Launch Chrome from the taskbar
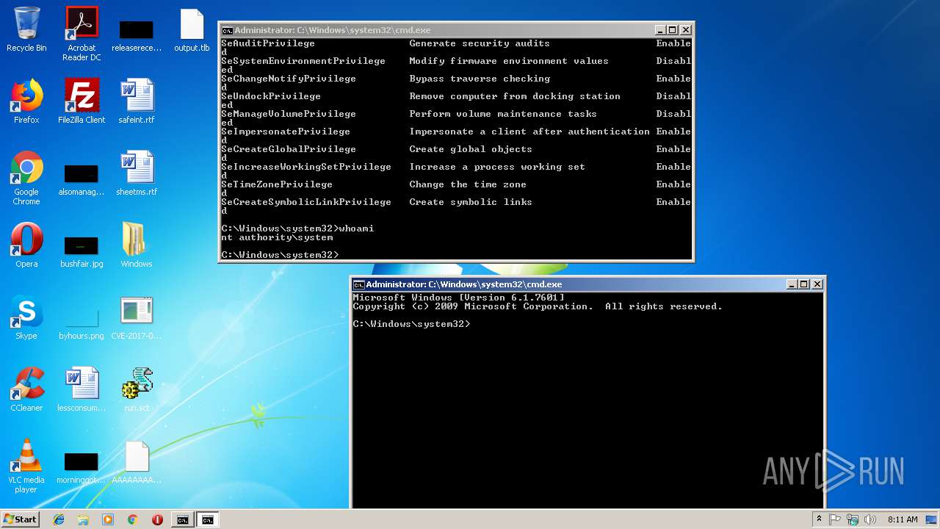This screenshot has width=940, height=529. (132, 519)
